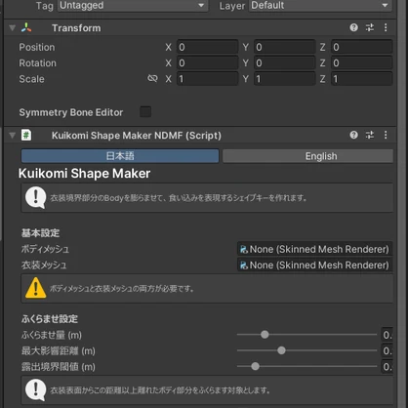
Task: Click the 基本設定 section heading
Action: click(x=40, y=233)
